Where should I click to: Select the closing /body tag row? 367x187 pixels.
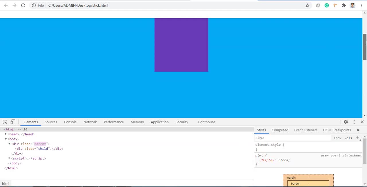(x=127, y=163)
